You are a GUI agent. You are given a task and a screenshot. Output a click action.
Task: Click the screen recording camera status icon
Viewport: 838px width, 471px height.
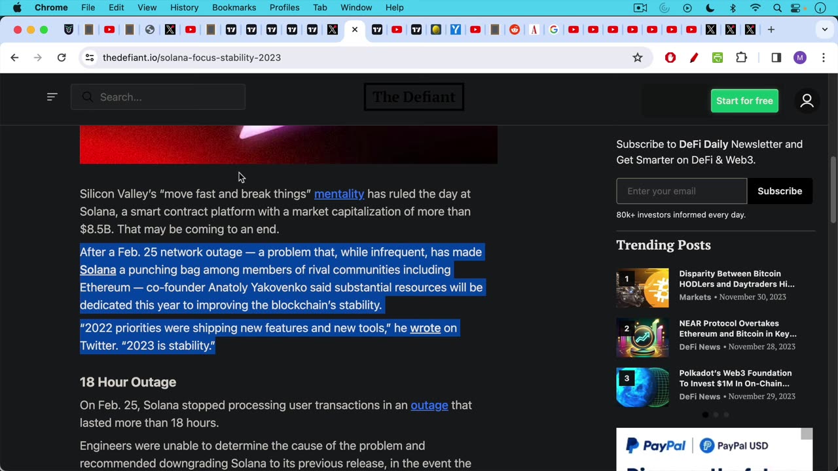(640, 8)
